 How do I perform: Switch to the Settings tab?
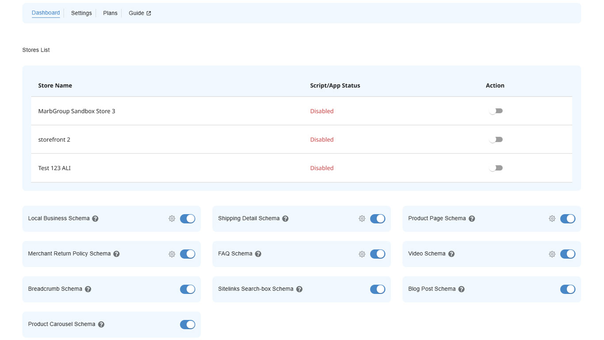81,13
